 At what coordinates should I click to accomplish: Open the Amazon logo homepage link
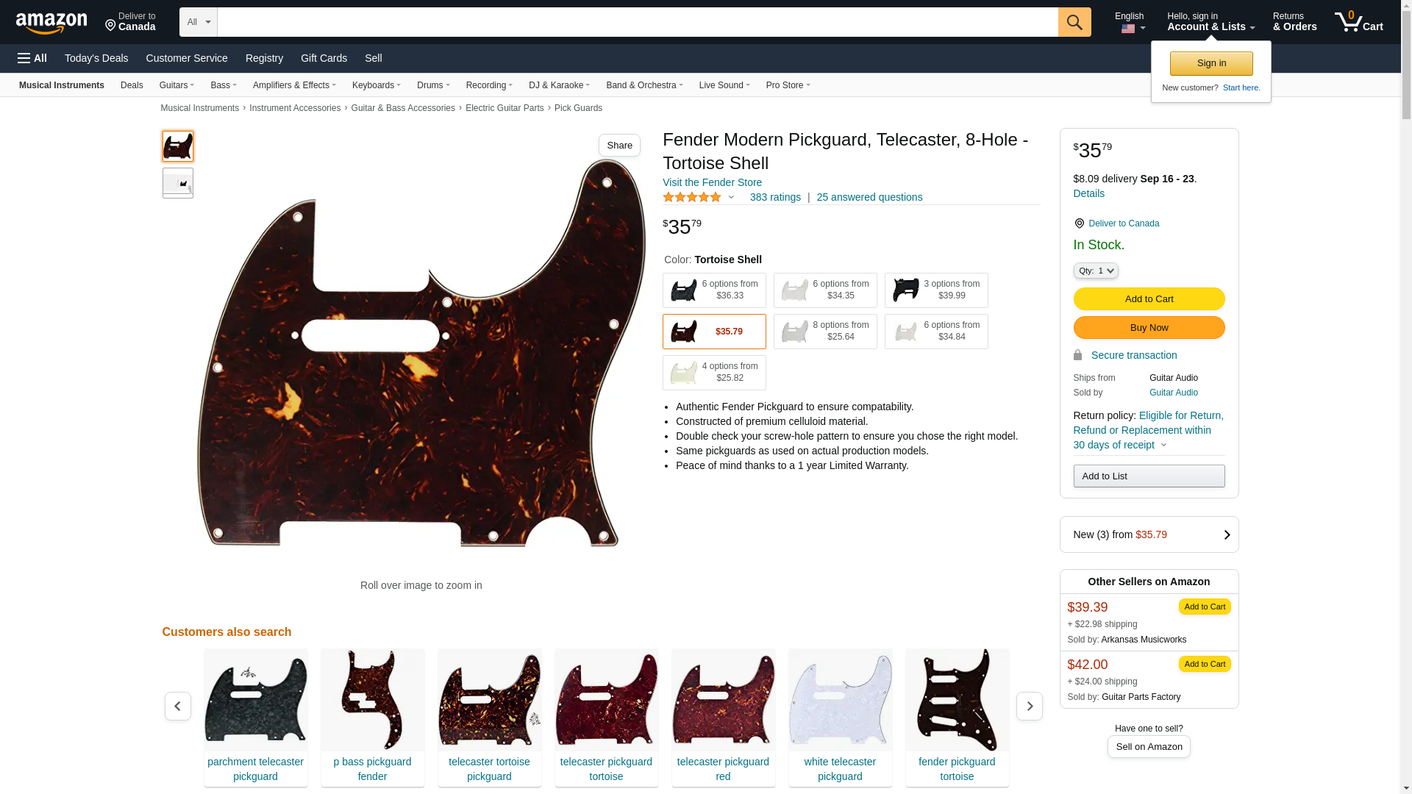tap(51, 23)
